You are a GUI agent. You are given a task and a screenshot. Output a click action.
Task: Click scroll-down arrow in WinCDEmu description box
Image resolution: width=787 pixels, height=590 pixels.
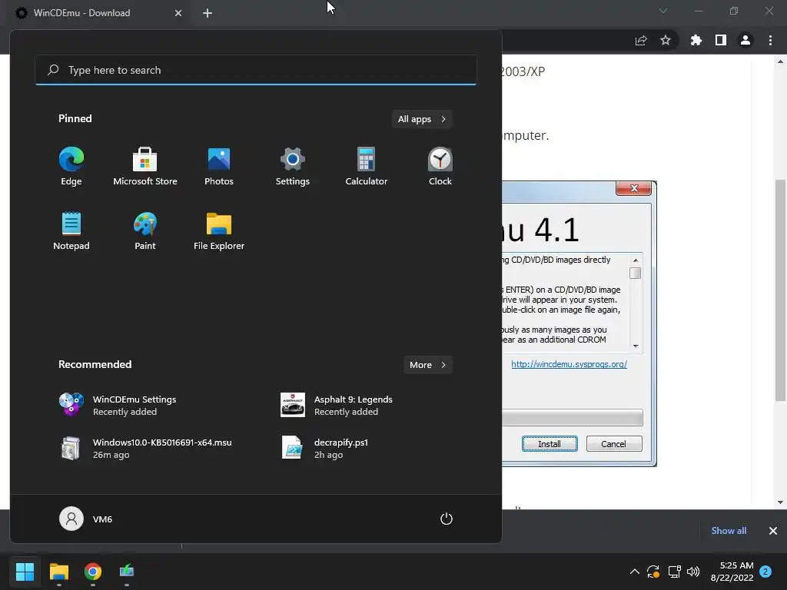[x=636, y=346]
